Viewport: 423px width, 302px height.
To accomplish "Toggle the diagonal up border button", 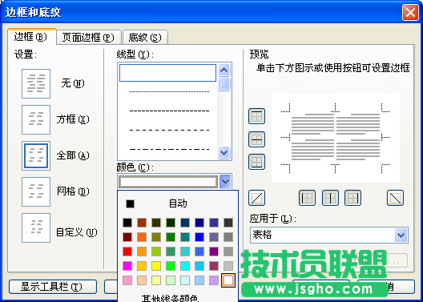I will pos(256,198).
